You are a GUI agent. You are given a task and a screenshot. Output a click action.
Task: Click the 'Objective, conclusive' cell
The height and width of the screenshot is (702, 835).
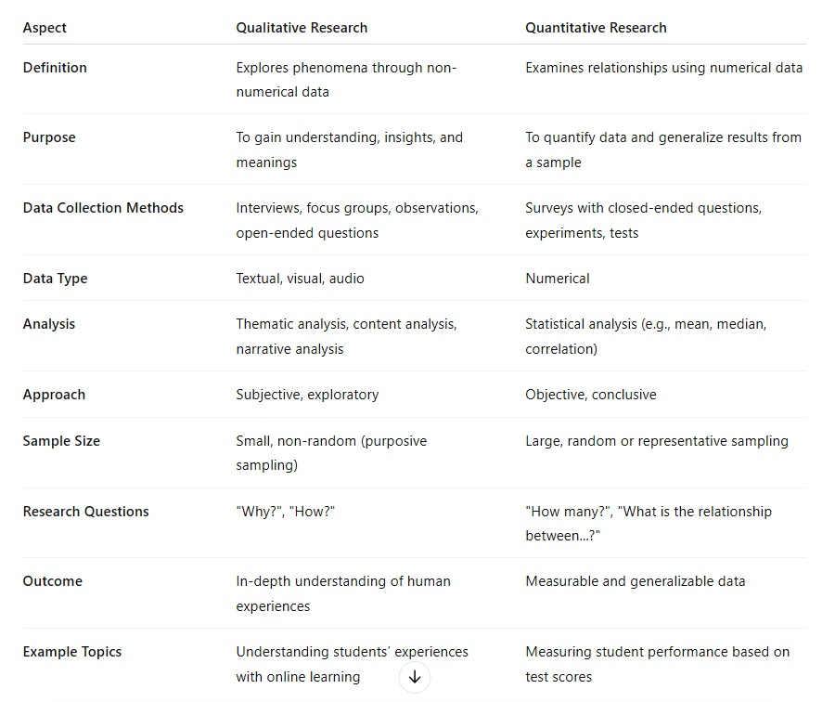591,395
